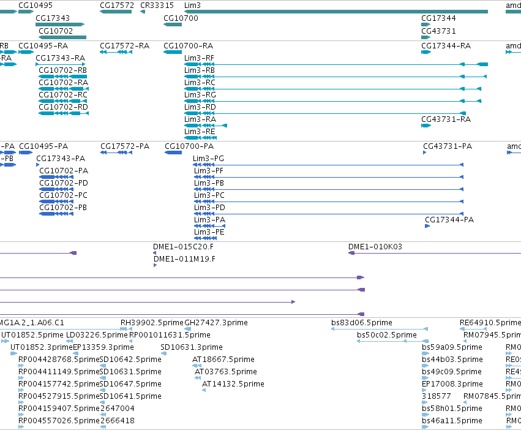
Task: Select the CG43731 gene label
Action: click(438, 31)
